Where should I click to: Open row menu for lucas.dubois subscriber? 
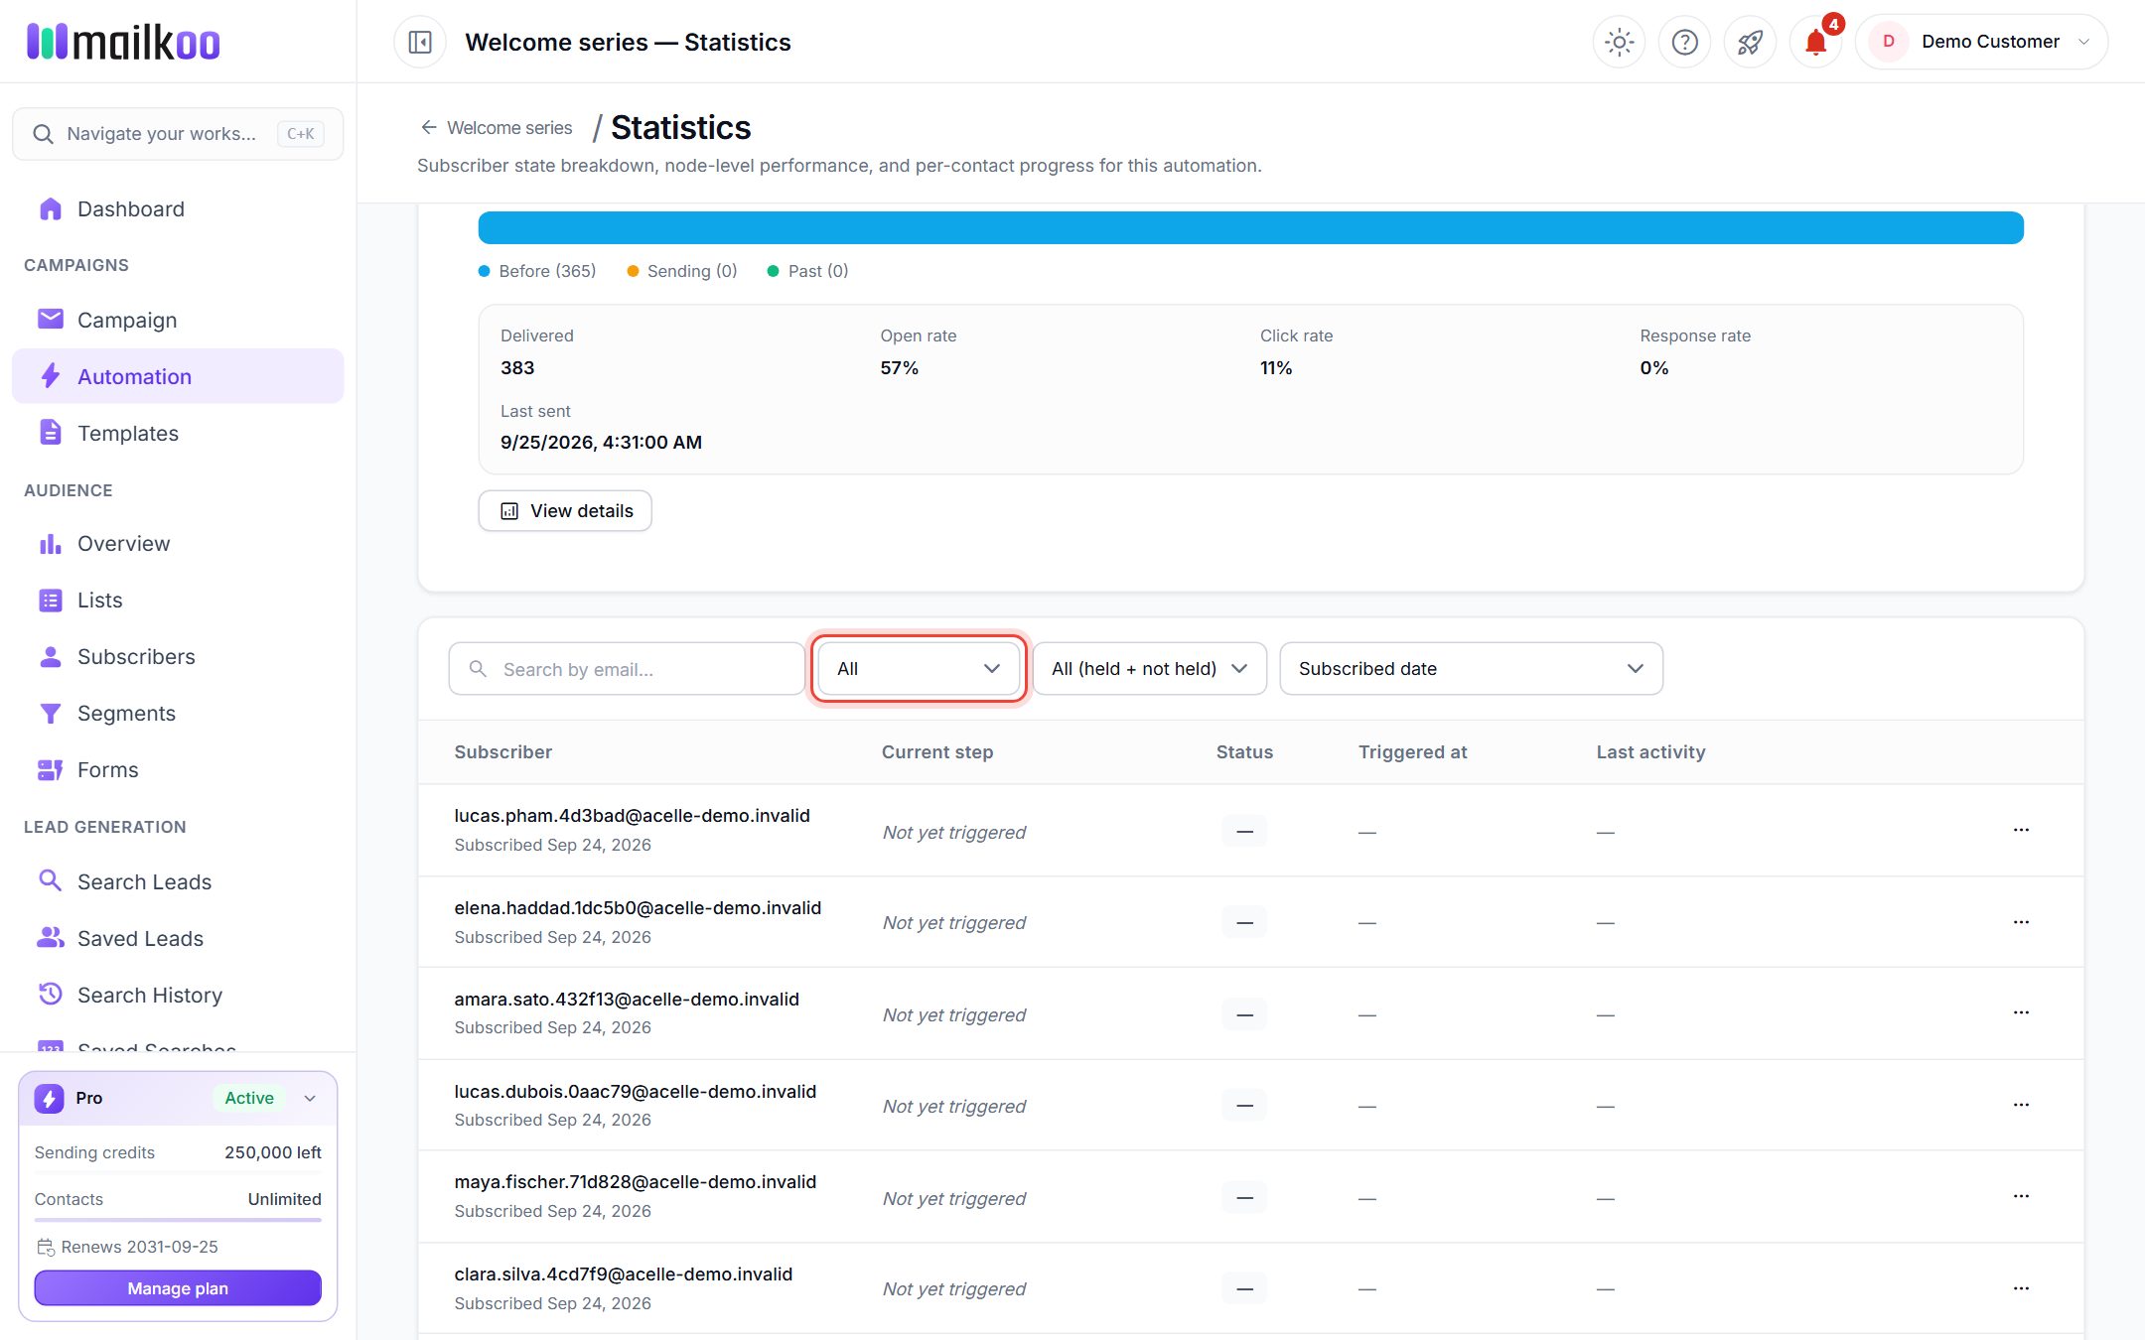2021,1105
